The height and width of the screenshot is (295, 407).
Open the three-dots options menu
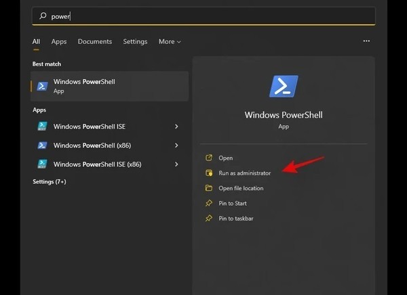(366, 41)
